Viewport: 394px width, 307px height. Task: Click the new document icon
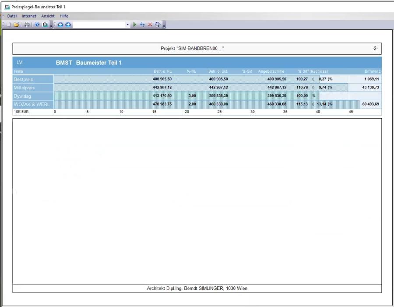tap(9, 25)
